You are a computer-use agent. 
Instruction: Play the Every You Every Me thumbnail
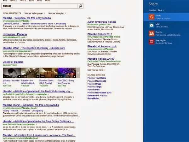(x=67, y=73)
